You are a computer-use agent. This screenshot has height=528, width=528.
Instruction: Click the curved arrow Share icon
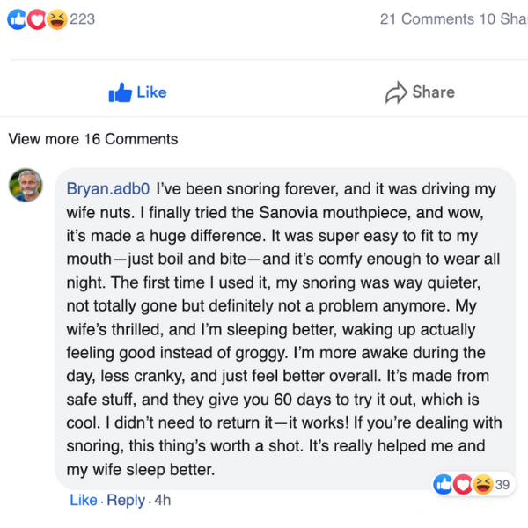[x=396, y=92]
